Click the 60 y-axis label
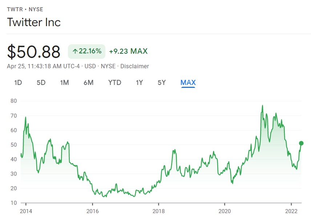311x220 pixels. [x=14, y=130]
